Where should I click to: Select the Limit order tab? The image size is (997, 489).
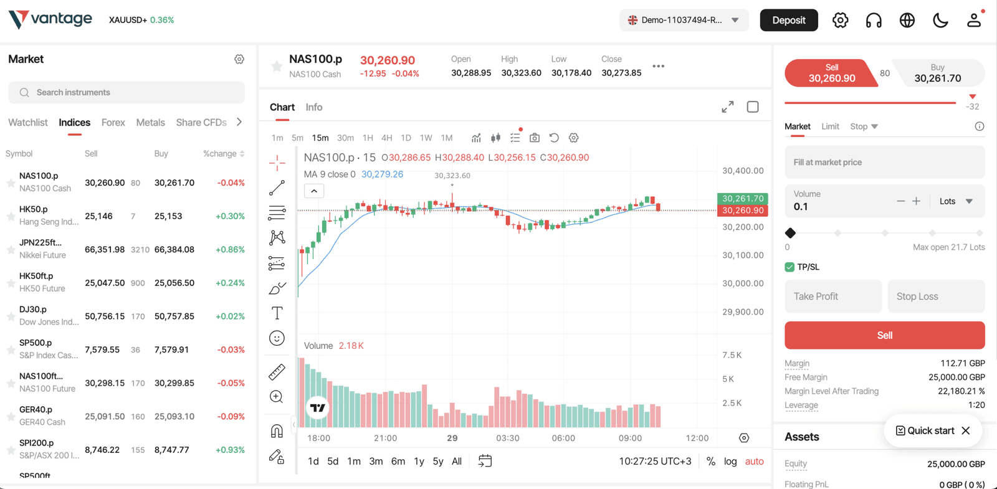click(x=830, y=126)
